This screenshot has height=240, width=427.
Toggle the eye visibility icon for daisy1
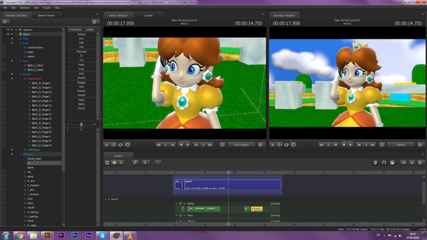click(x=8, y=34)
